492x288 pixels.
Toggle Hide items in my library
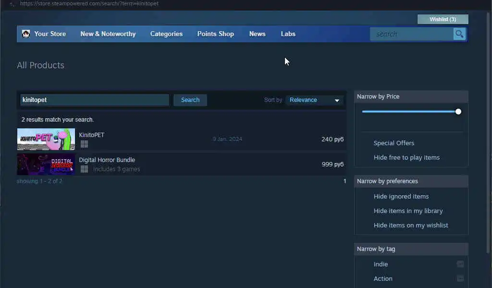click(408, 211)
